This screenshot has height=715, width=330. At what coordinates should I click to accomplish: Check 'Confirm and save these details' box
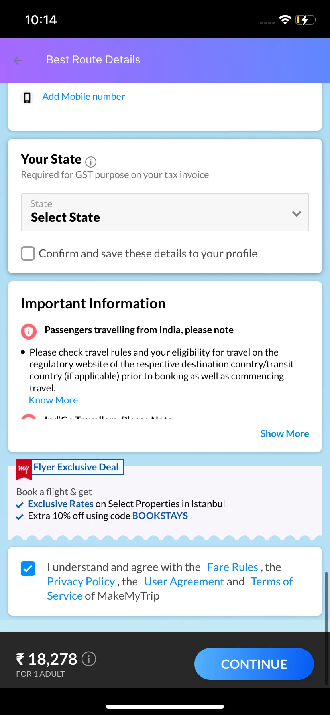(x=28, y=253)
